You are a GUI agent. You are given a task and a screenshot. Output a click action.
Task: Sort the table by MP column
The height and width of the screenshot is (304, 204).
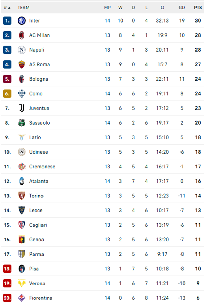107,7
